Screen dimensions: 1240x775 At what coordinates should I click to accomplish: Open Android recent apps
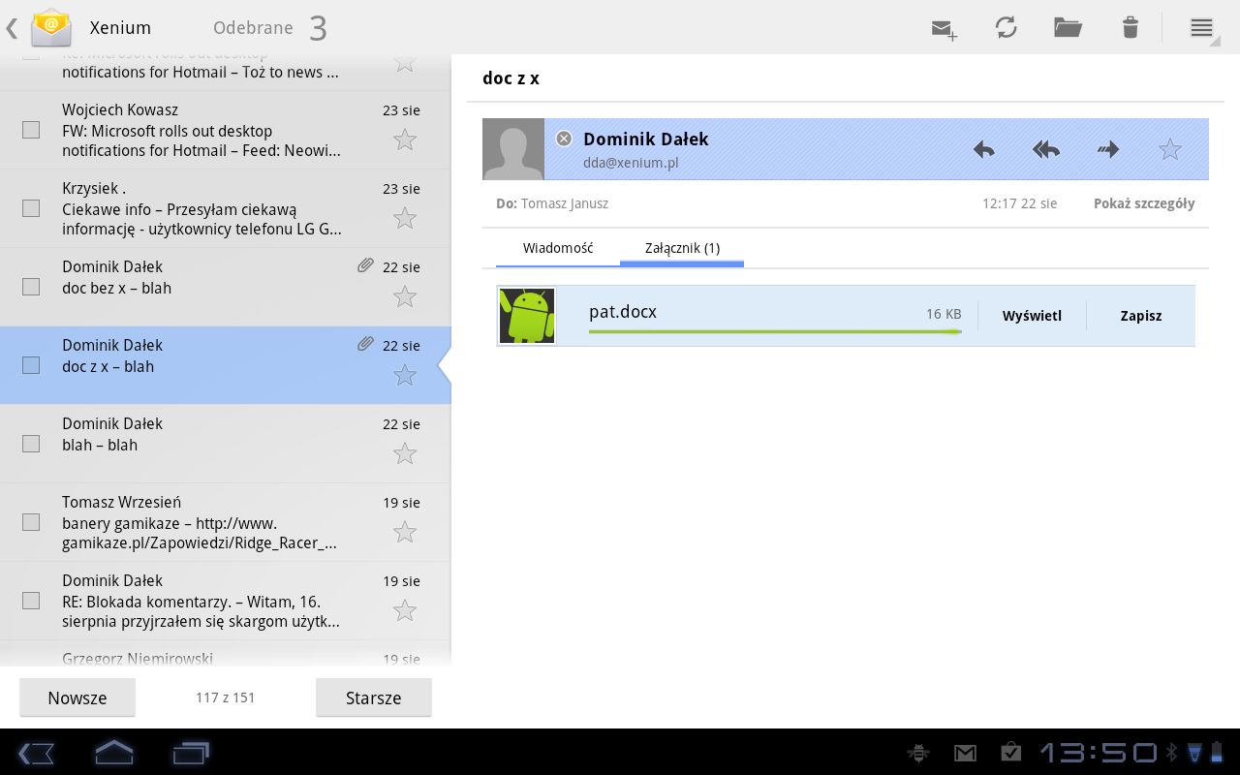tap(191, 753)
